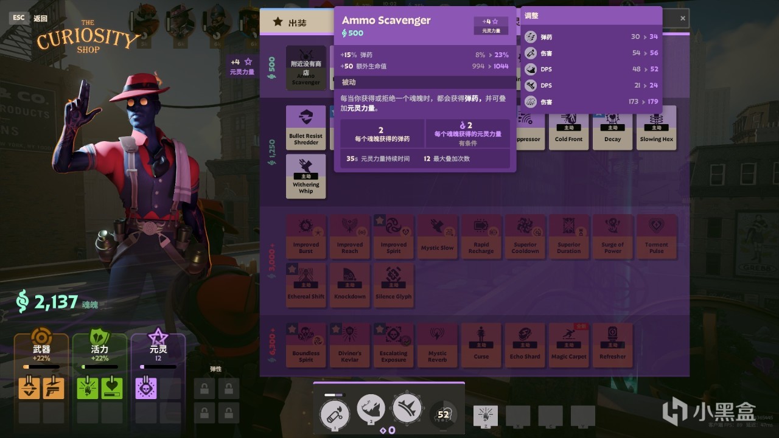The height and width of the screenshot is (438, 779).
Task: Buy the Withering Whip item
Action: 306,176
